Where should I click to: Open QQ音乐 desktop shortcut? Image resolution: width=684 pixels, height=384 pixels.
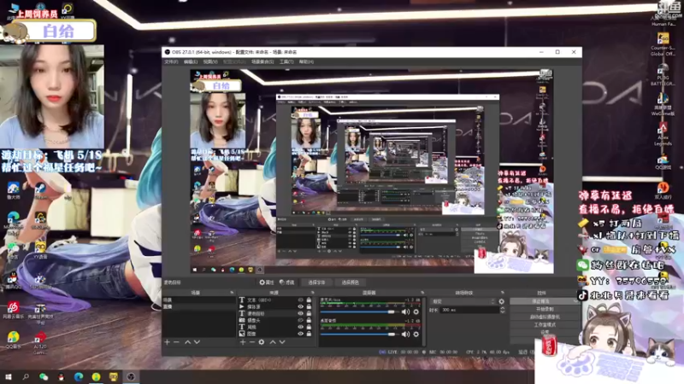[x=13, y=340]
